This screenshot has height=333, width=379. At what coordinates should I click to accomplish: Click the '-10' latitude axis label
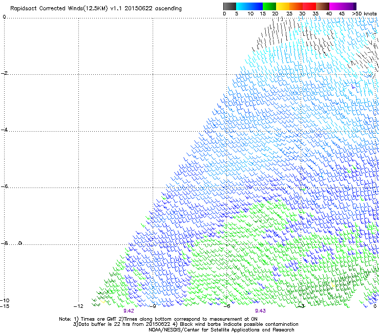click(x=5, y=301)
